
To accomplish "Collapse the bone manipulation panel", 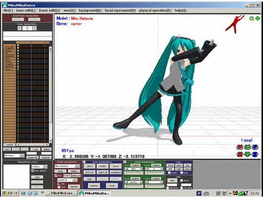I will pyautogui.click(x=84, y=162).
